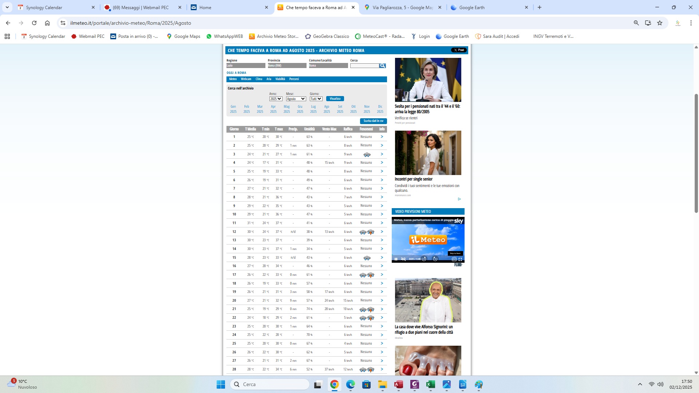Open the Anno year dropdown

point(276,99)
